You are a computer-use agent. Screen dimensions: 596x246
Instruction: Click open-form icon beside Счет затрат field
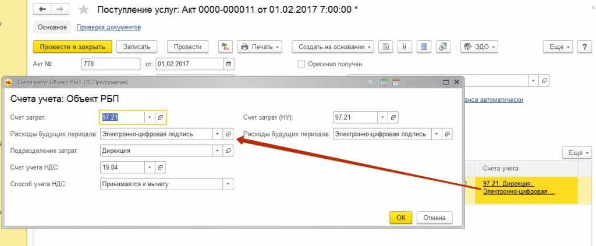coord(161,117)
